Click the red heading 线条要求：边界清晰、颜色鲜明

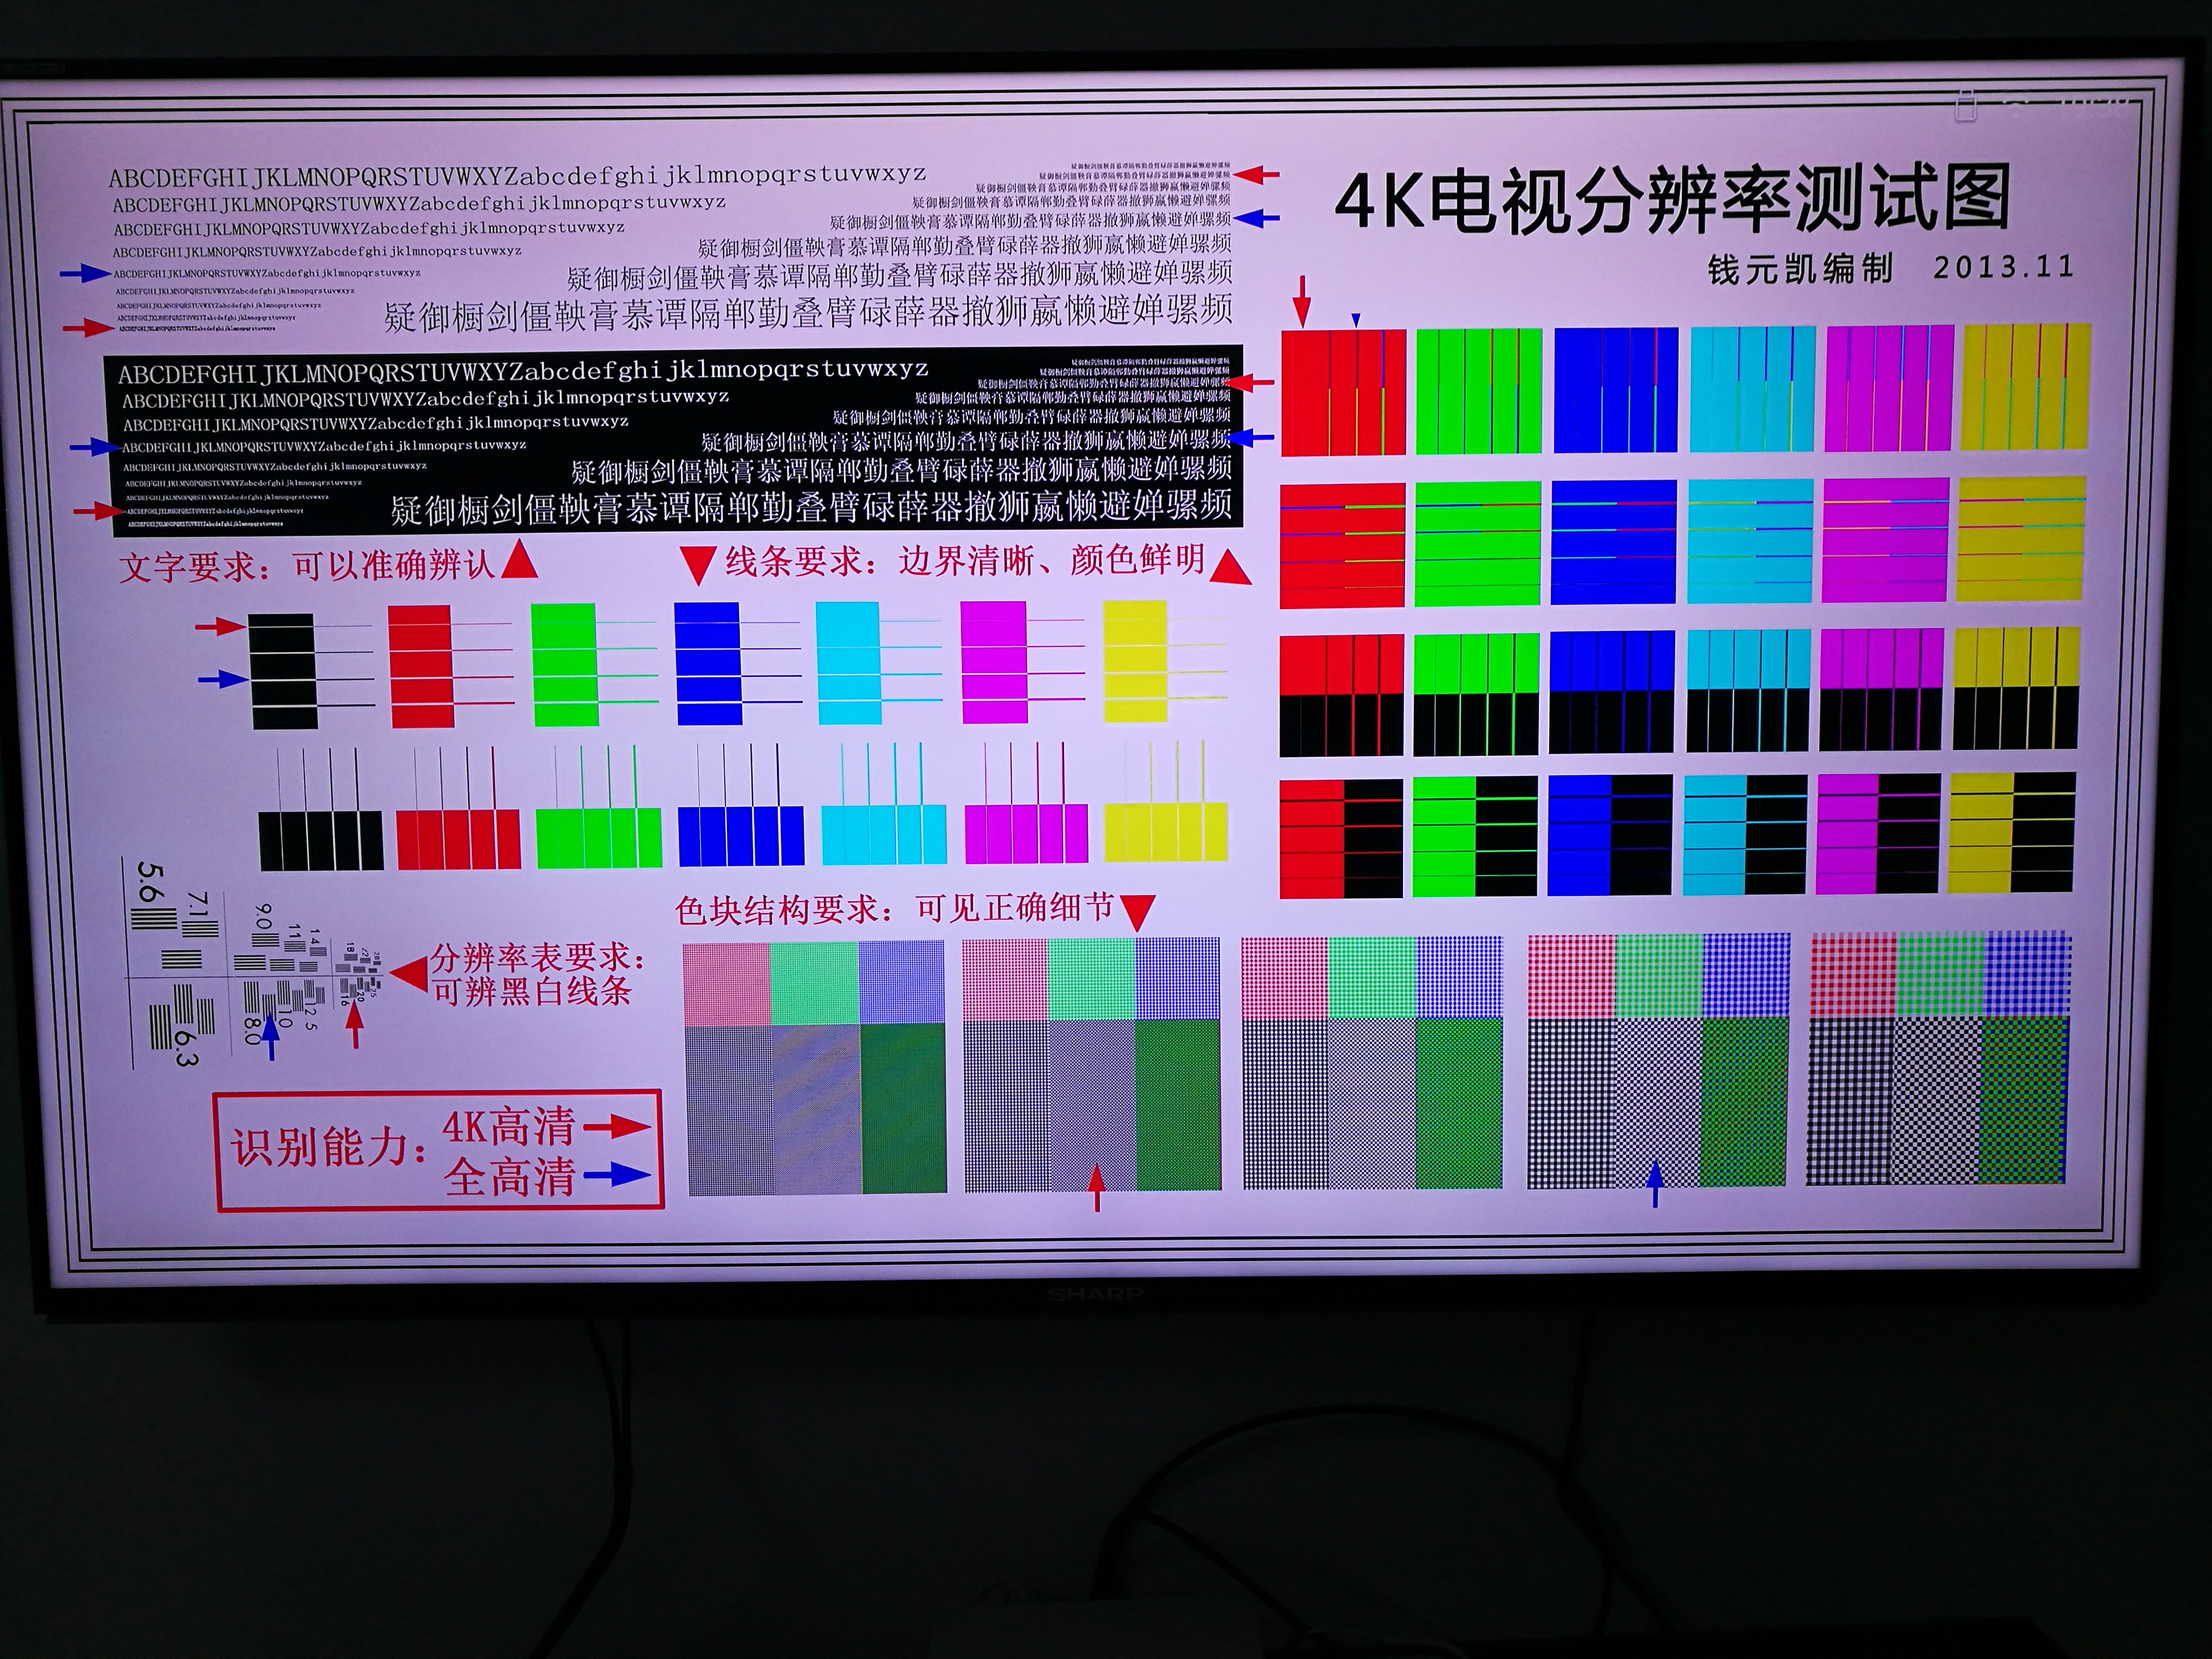[965, 560]
